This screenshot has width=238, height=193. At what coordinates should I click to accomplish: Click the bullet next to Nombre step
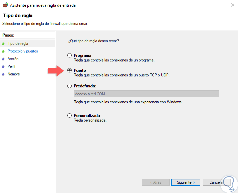coord(4,74)
